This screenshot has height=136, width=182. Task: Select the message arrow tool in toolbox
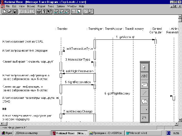[x=144, y=110]
